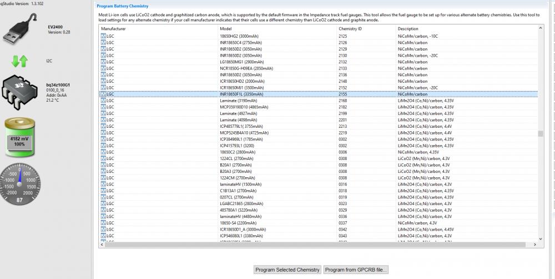Click the row icon for LG18650MG1 (2900mAh)
This screenshot has width=555, height=279.
click(103, 62)
